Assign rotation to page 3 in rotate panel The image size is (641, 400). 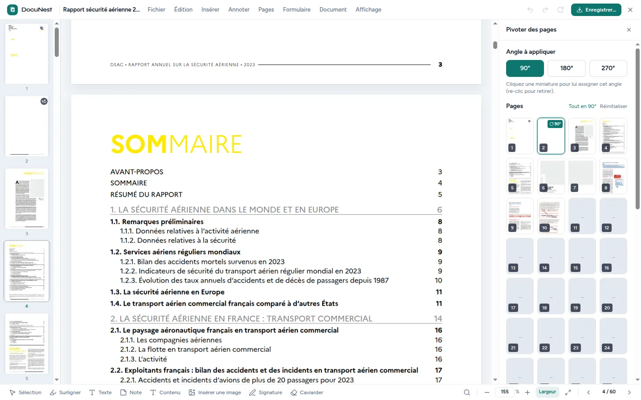[582, 136]
